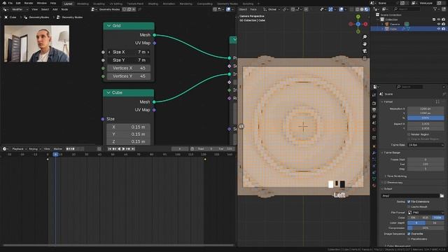Toggle the camera view icon in viewport
The width and height of the screenshot is (448, 252).
365,51
